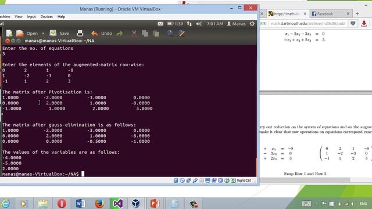Click the terminal prompt manas@manas-VirtualBox:~/NA$
This screenshot has height=209, width=372.
click(40, 174)
